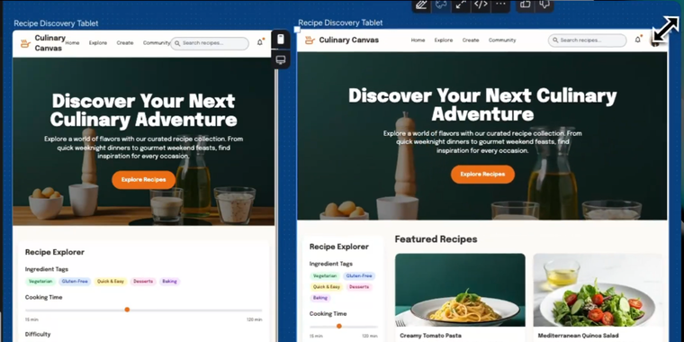Open Home in left frame navigation

[x=72, y=43]
